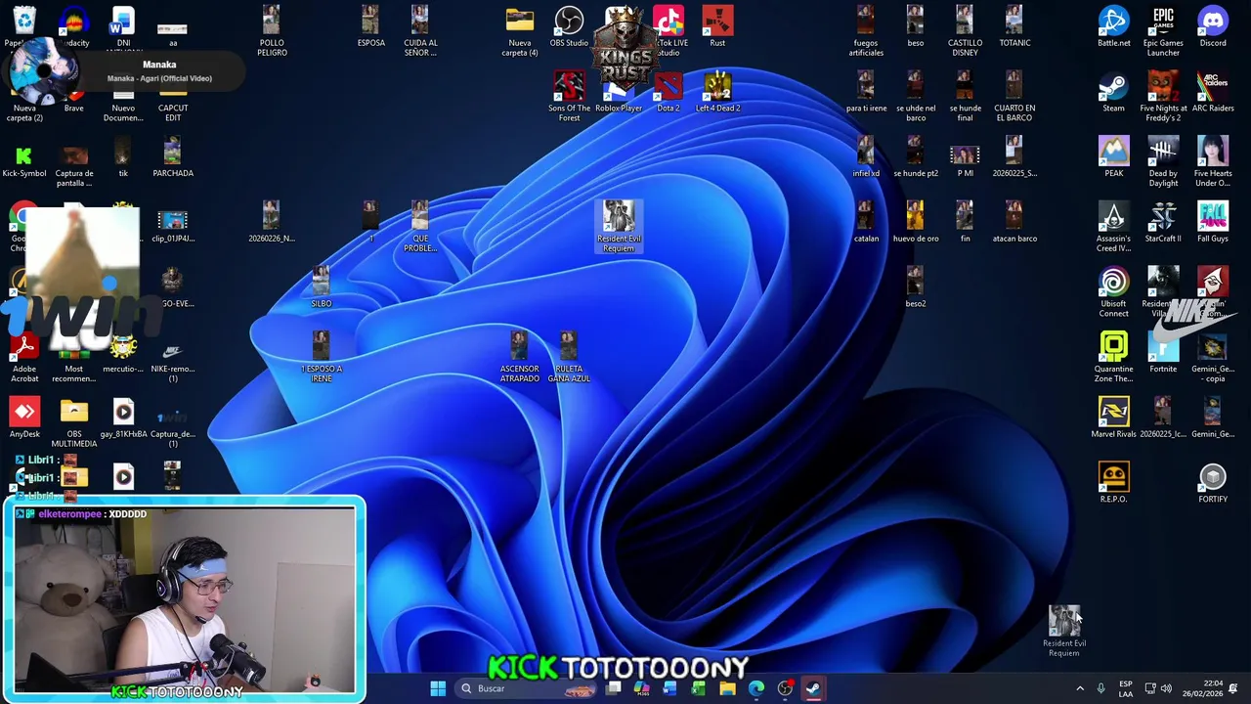Launch Five Nights at Freddy's 2

click(x=1163, y=97)
